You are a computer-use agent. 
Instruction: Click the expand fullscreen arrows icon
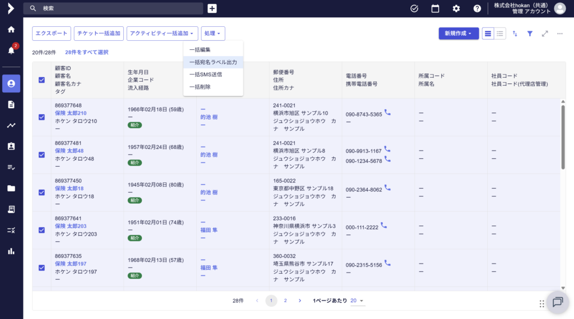545,34
